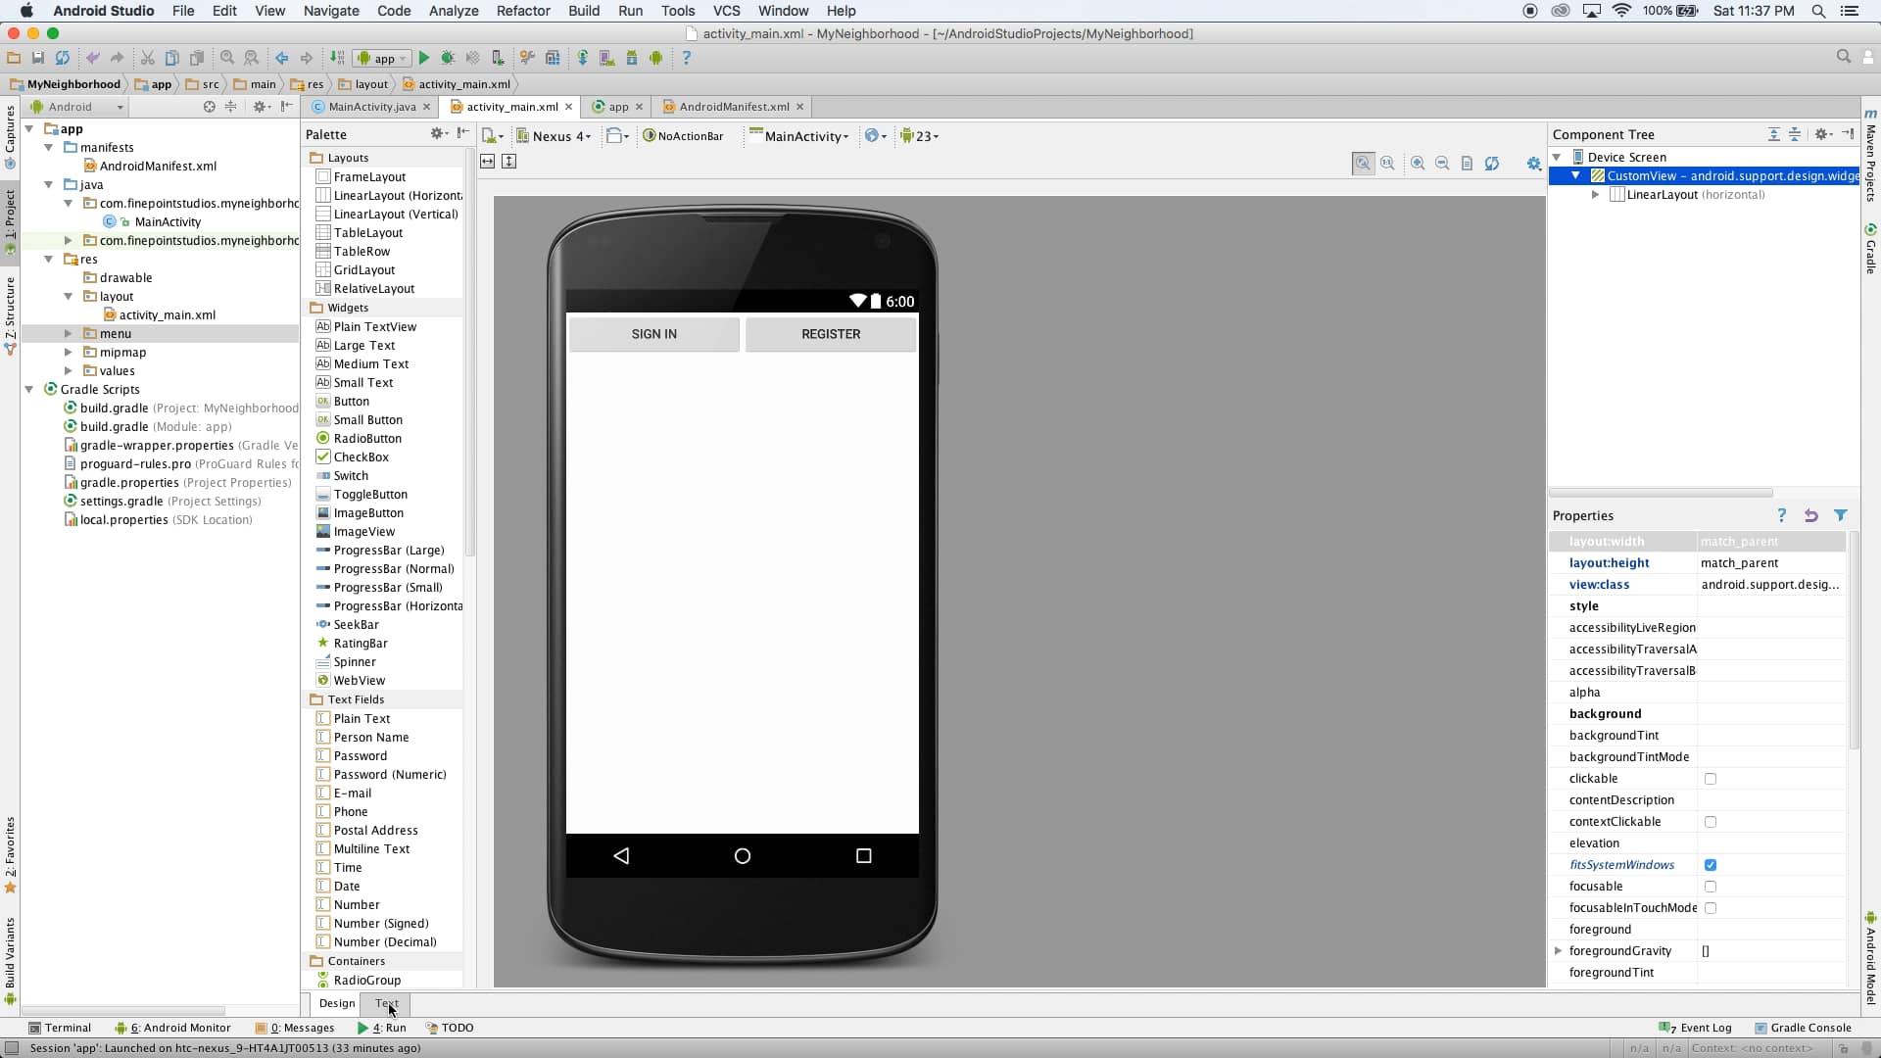
Task: Uncheck the fitsSystemWindows checkbox
Action: click(1711, 865)
